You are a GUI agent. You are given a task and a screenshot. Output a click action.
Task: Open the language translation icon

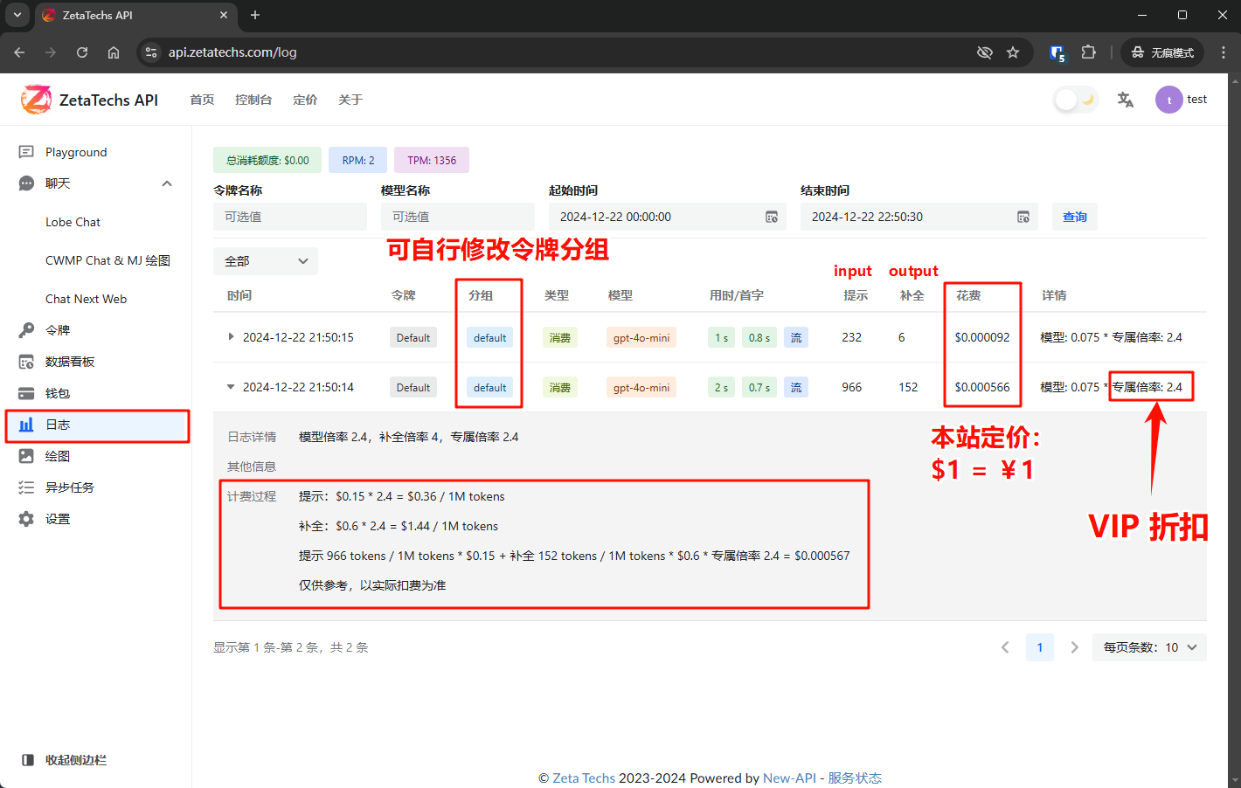click(x=1126, y=100)
